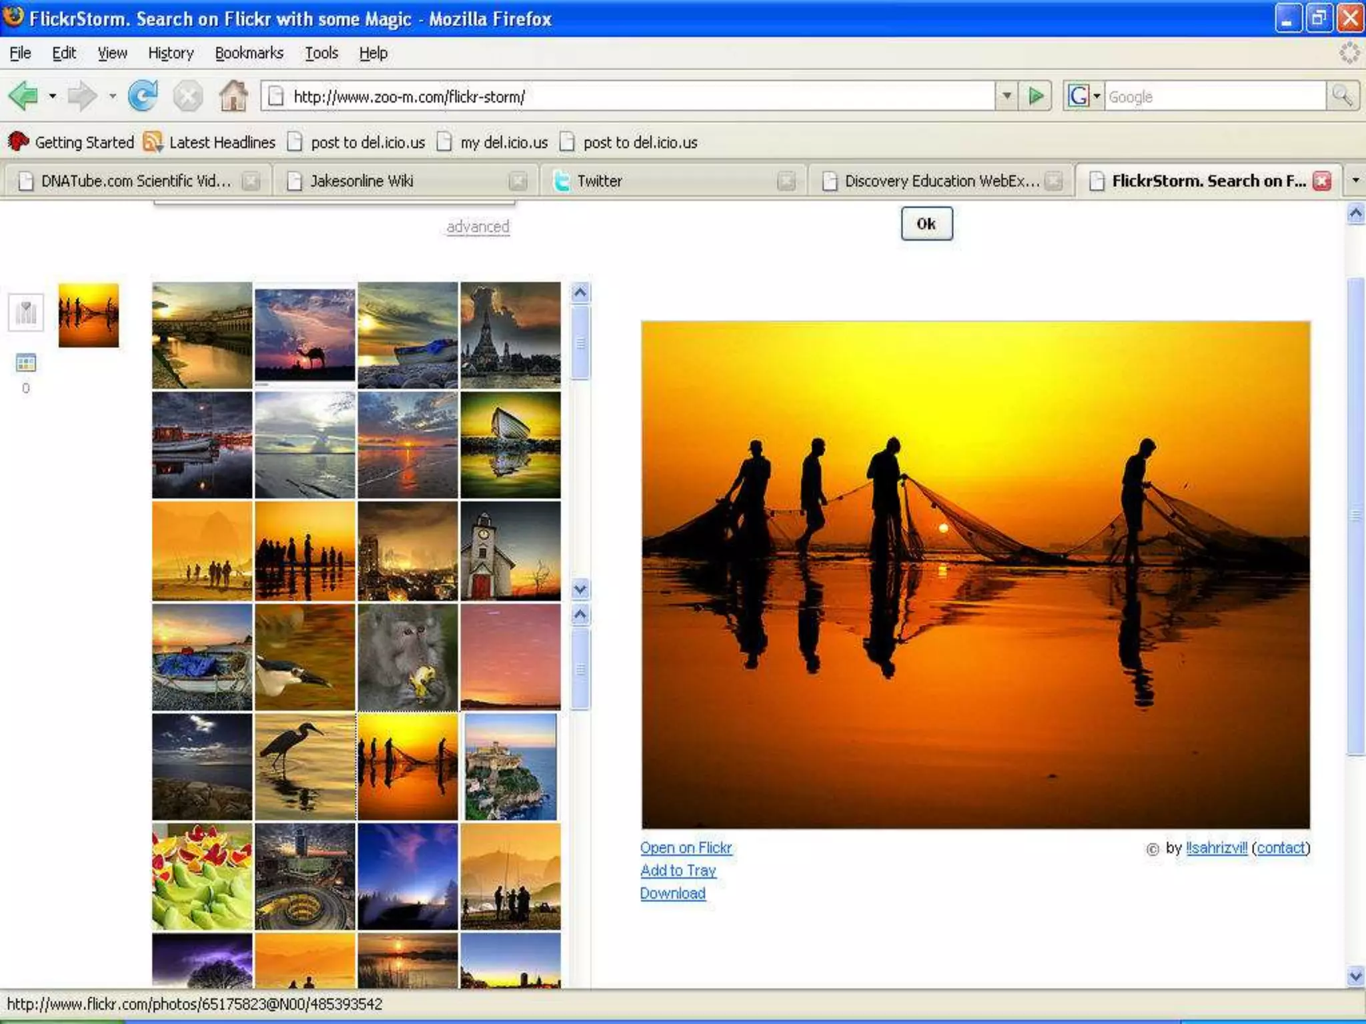Click the Add to Tray link
Image resolution: width=1366 pixels, height=1024 pixels.
(x=678, y=871)
